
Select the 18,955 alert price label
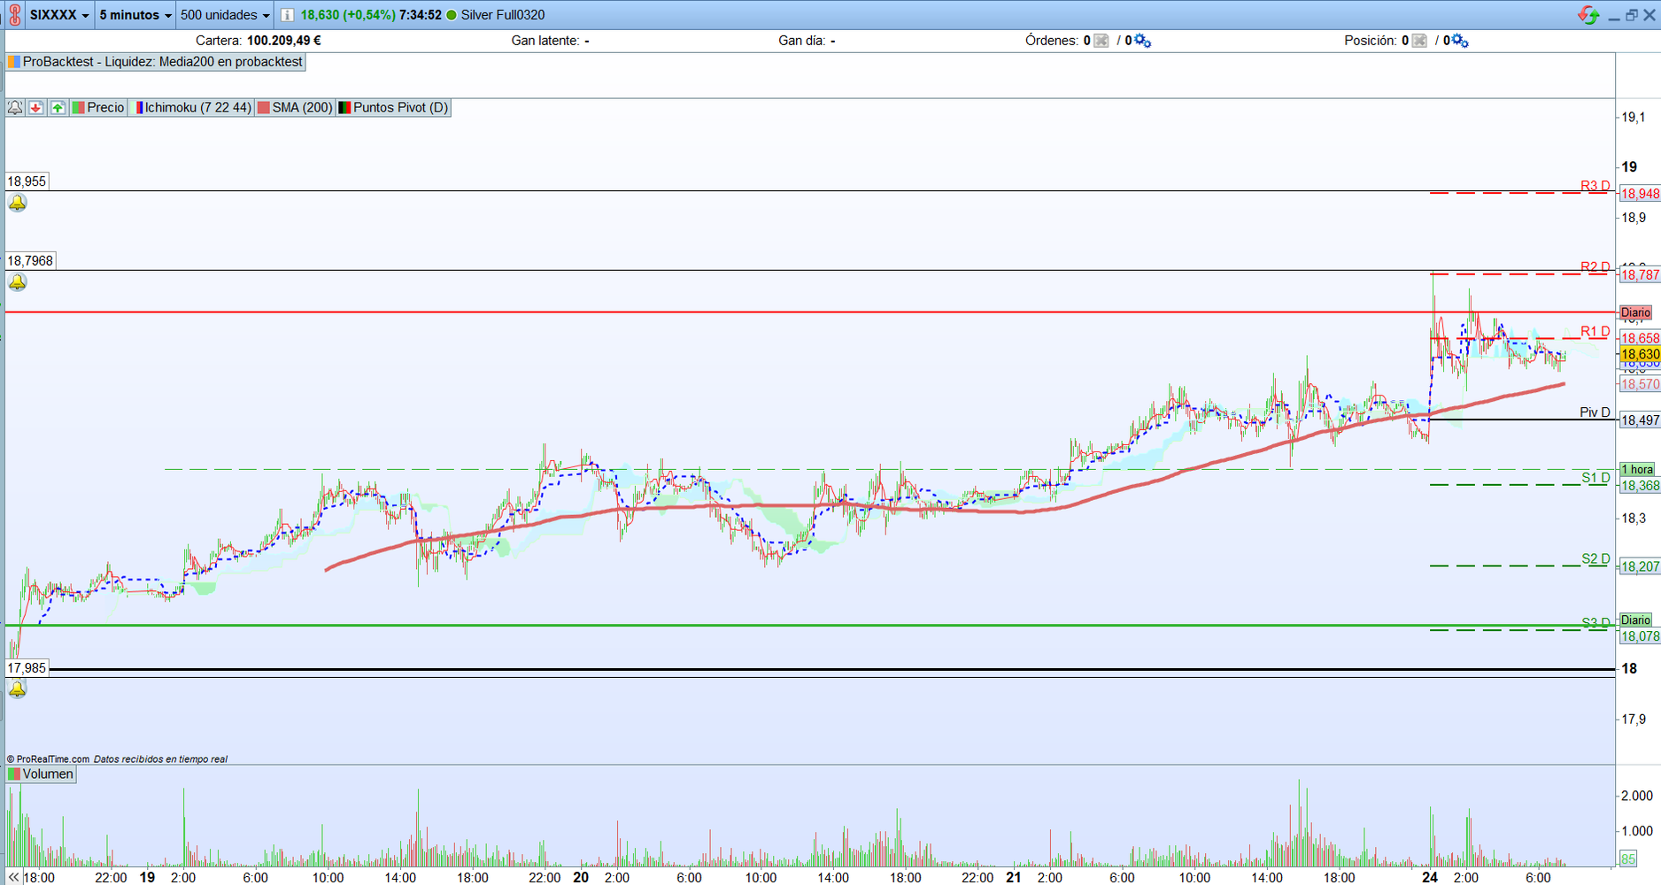(27, 181)
